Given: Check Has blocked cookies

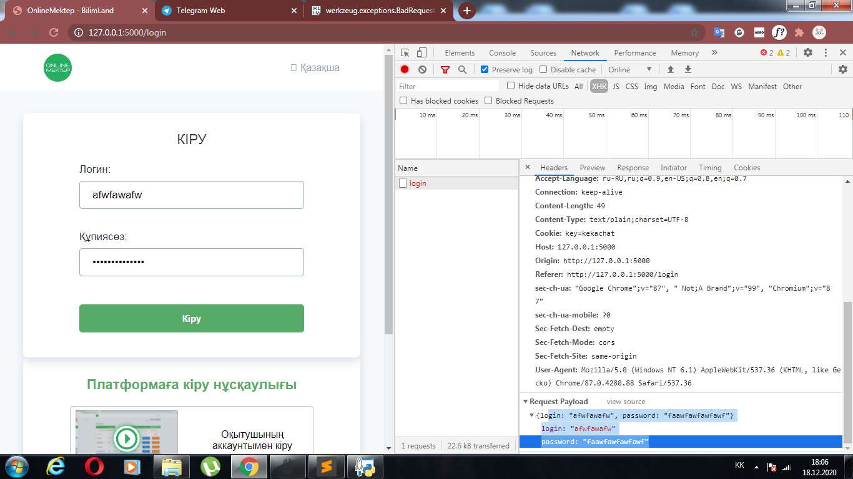Looking at the screenshot, I should click(403, 100).
